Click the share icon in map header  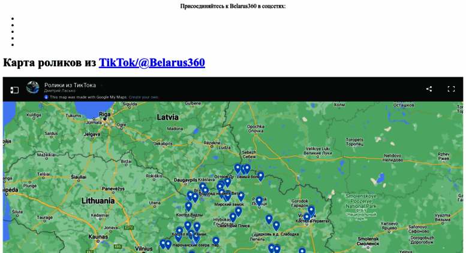pyautogui.click(x=429, y=89)
